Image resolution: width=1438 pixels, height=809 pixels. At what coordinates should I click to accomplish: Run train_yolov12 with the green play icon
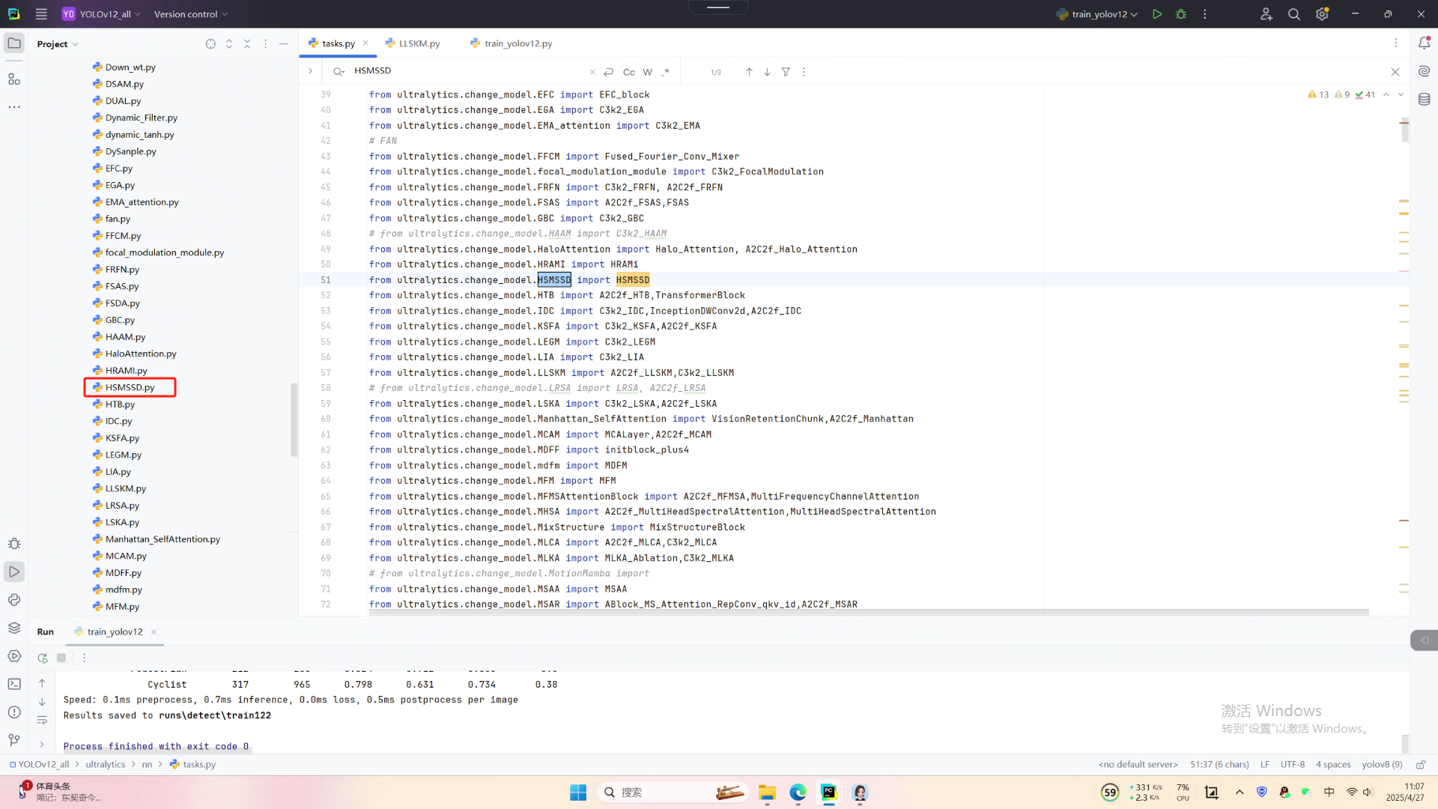click(1157, 14)
